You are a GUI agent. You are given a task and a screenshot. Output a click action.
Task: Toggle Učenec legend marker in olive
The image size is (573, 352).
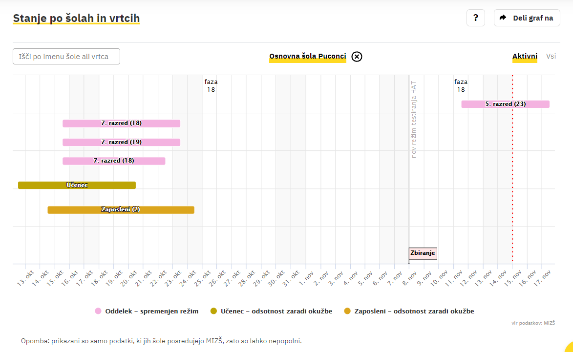click(213, 311)
